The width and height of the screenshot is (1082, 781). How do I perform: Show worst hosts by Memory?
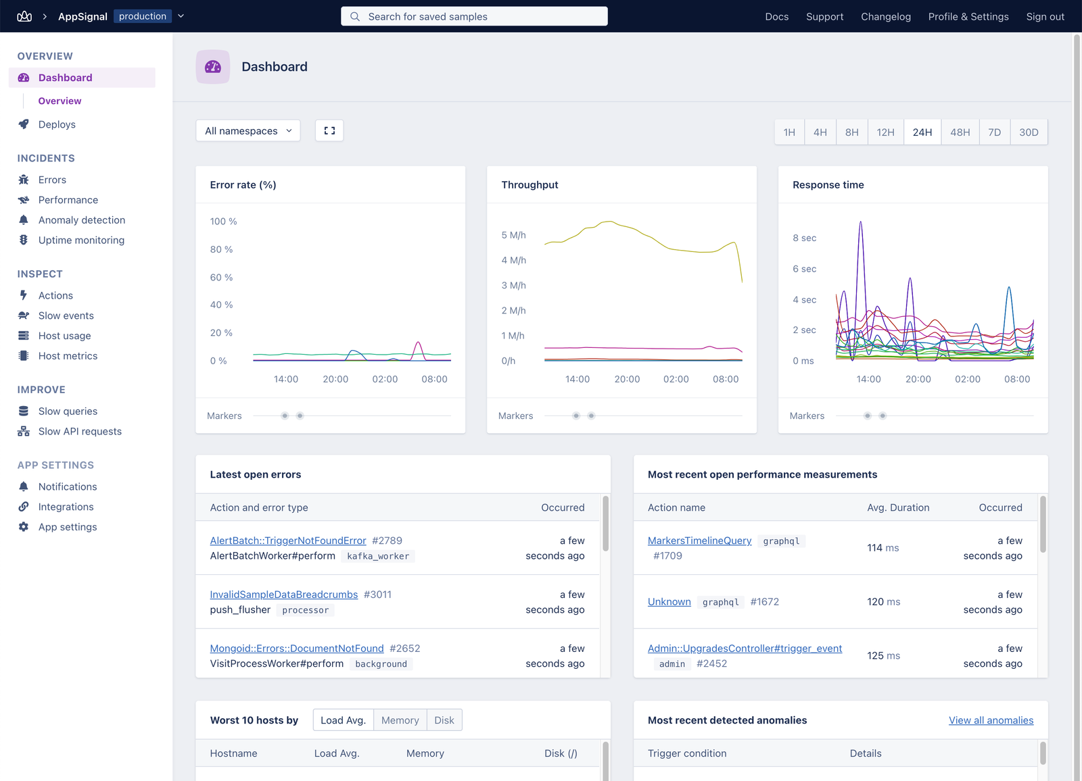[x=400, y=720]
